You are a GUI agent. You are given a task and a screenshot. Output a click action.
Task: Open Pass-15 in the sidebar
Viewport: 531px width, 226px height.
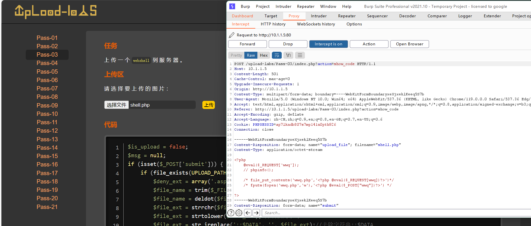[47, 156]
